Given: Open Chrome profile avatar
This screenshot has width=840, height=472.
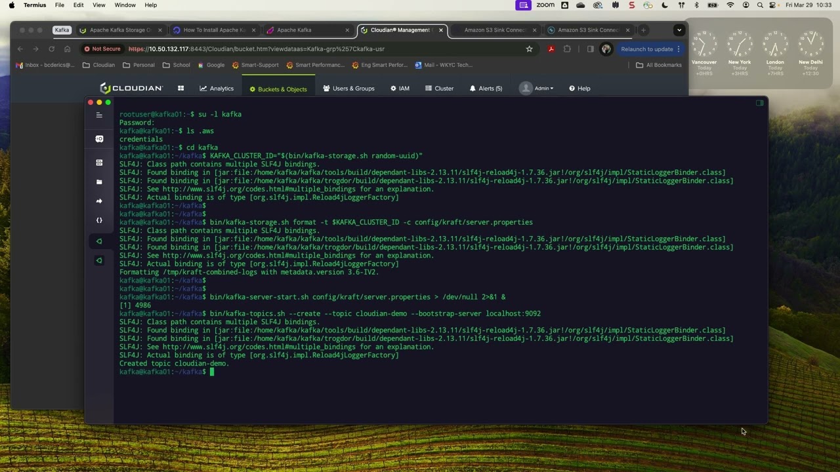Looking at the screenshot, I should point(606,49).
